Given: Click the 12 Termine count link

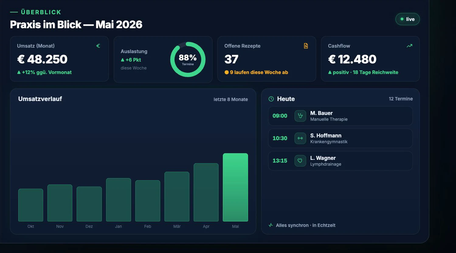Looking at the screenshot, I should pos(401,99).
